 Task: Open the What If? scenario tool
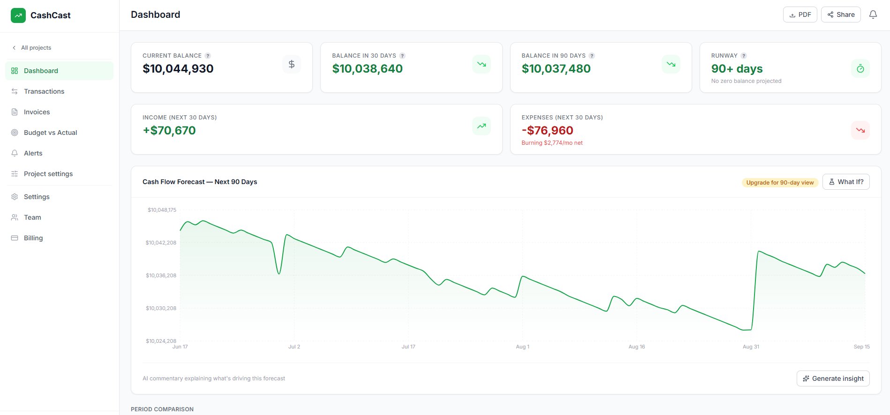coord(846,182)
